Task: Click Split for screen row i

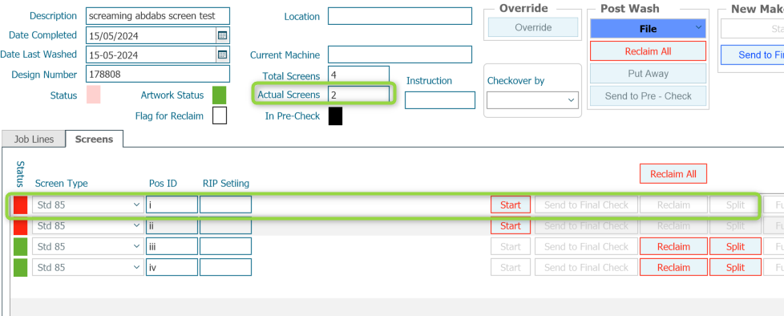Action: click(x=735, y=205)
